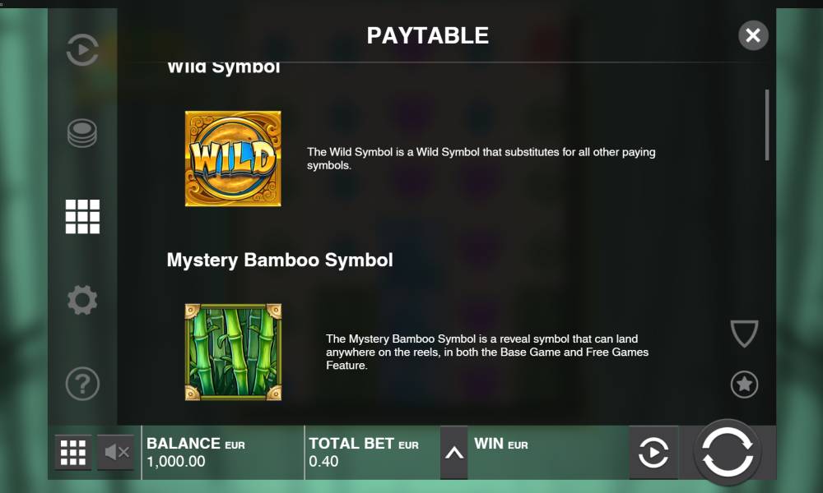Click the Mystery Bamboo symbol image
The height and width of the screenshot is (493, 823).
(x=233, y=352)
